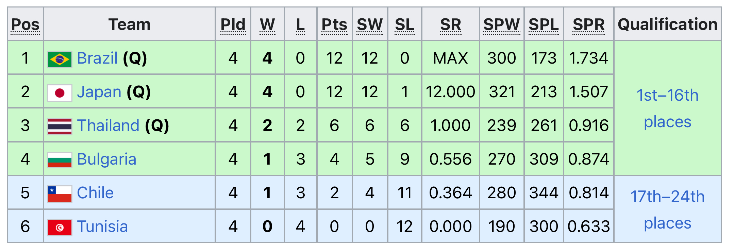Click the Brazil flag icon
The height and width of the screenshot is (252, 734).
[x=60, y=59]
